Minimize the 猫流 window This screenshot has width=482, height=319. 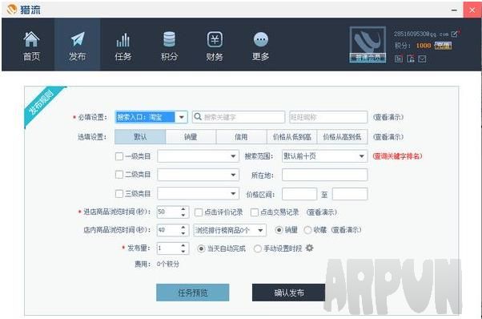click(x=454, y=10)
